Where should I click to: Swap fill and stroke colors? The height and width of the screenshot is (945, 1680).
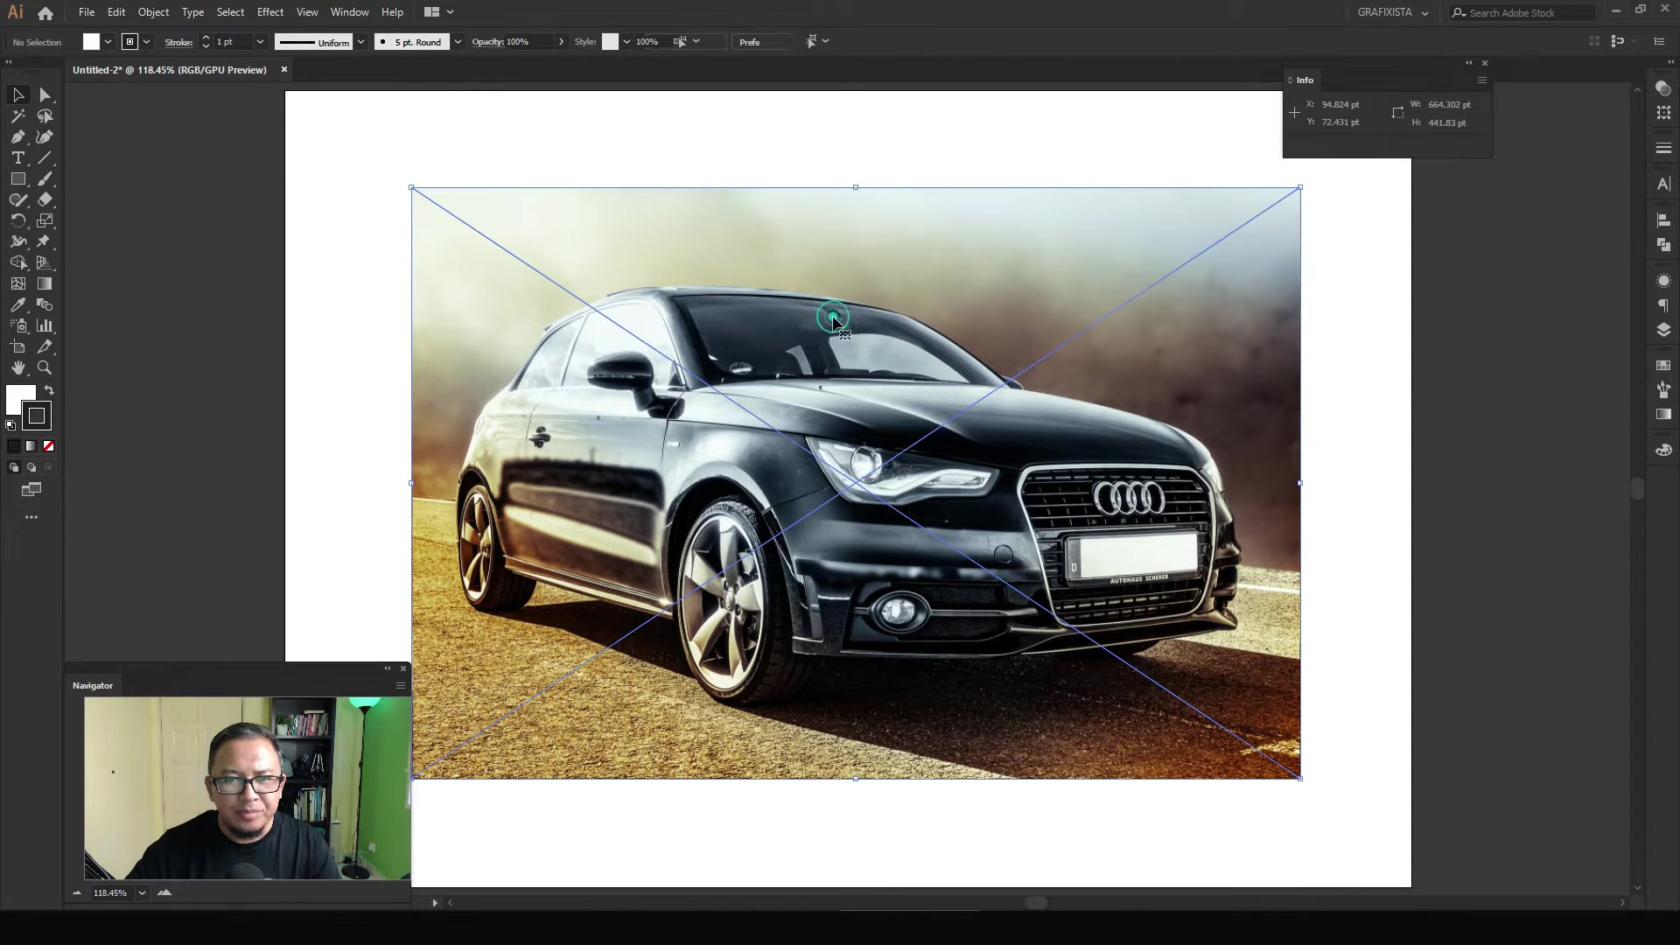click(x=48, y=391)
